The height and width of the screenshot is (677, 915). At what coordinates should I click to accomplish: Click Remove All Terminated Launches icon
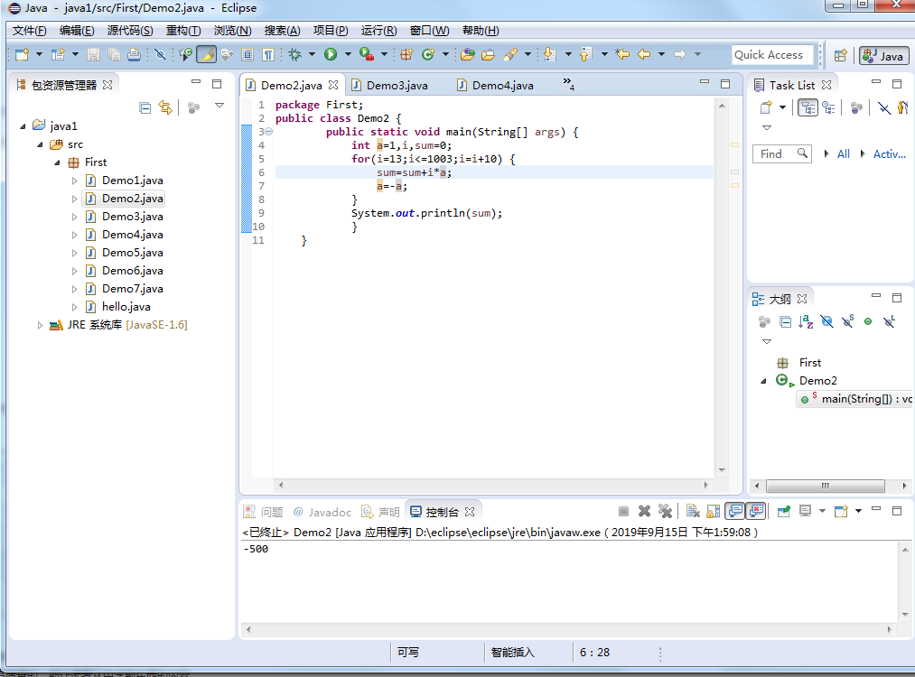(665, 512)
